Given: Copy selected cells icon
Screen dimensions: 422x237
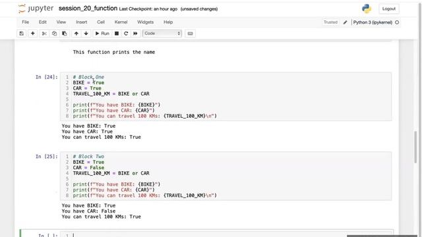Looking at the screenshot, I should [x=54, y=34].
